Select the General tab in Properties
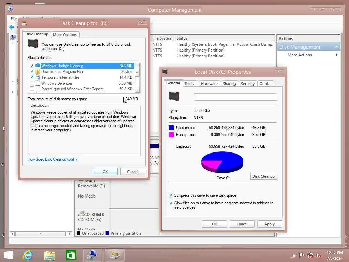This screenshot has width=349, height=262. click(x=173, y=83)
